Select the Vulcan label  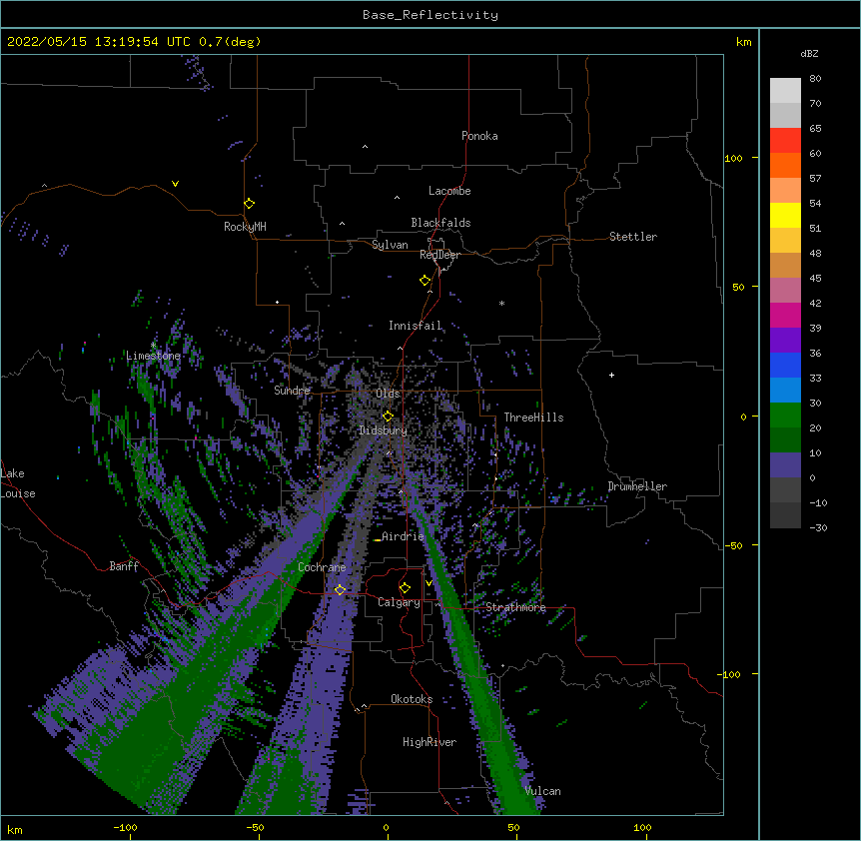(x=542, y=791)
